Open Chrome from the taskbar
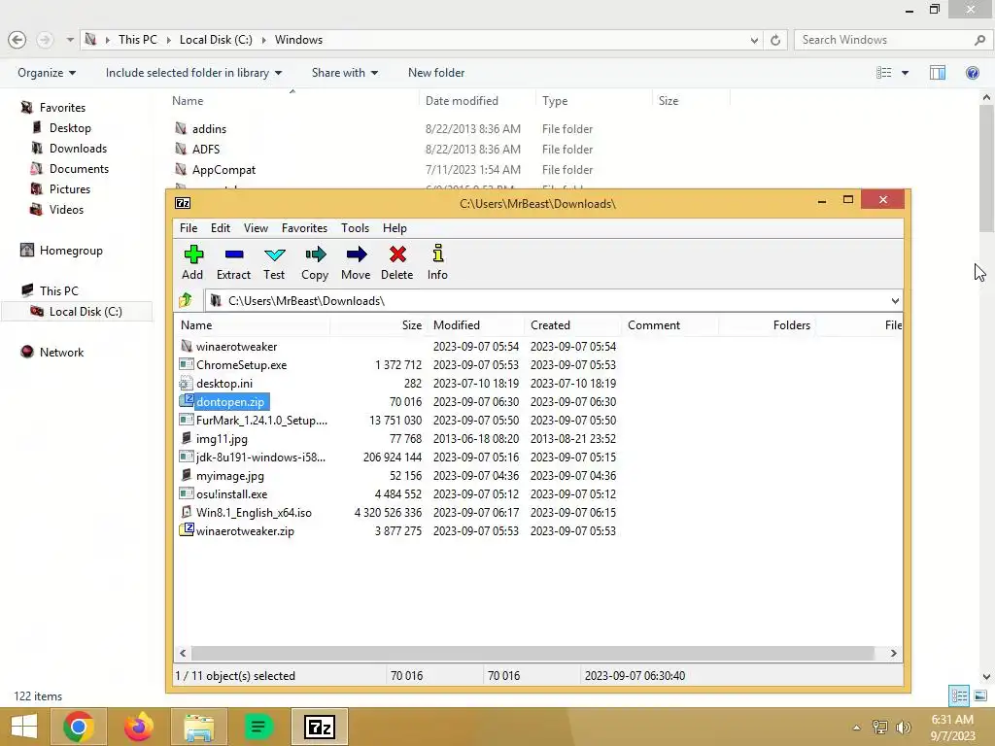 pos(79,727)
